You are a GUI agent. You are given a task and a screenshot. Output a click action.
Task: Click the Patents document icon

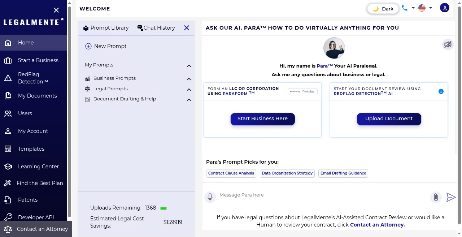click(x=8, y=200)
